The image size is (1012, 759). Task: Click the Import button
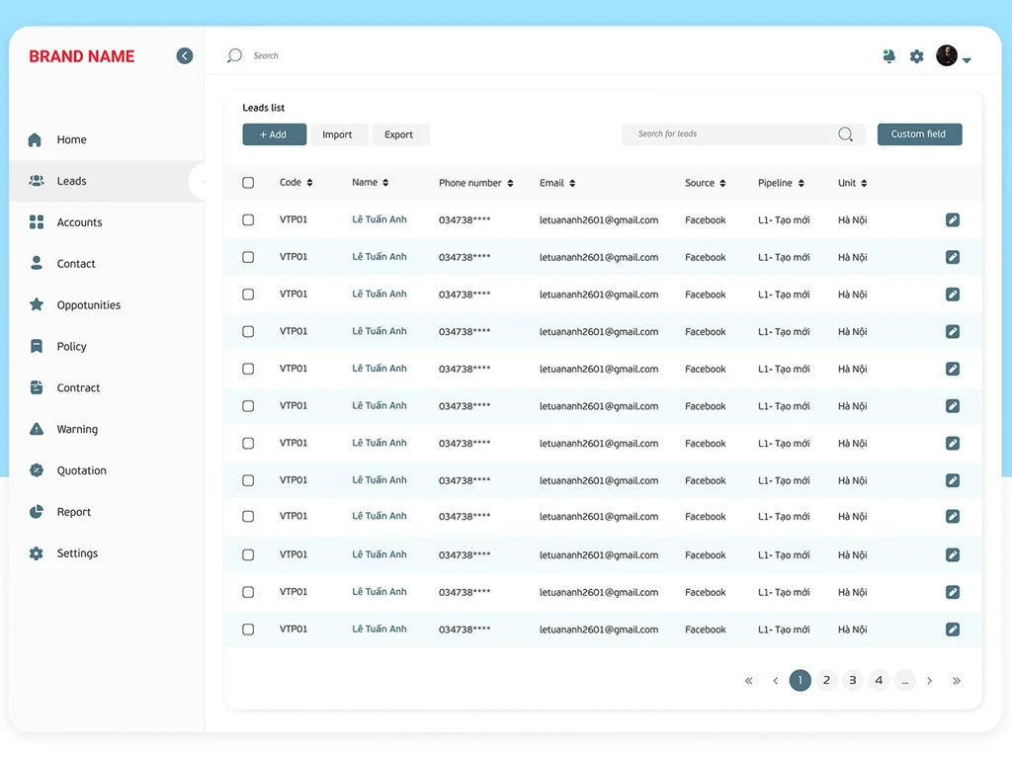coord(338,134)
